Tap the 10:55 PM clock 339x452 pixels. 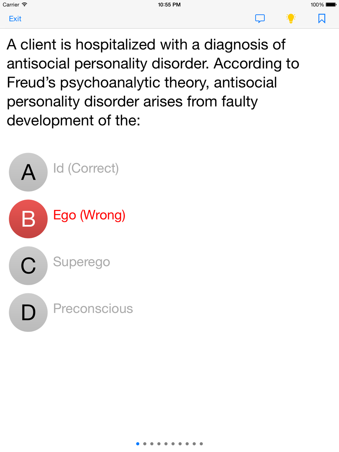point(169,5)
